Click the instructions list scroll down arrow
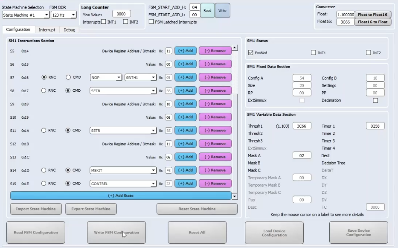 tap(235, 196)
